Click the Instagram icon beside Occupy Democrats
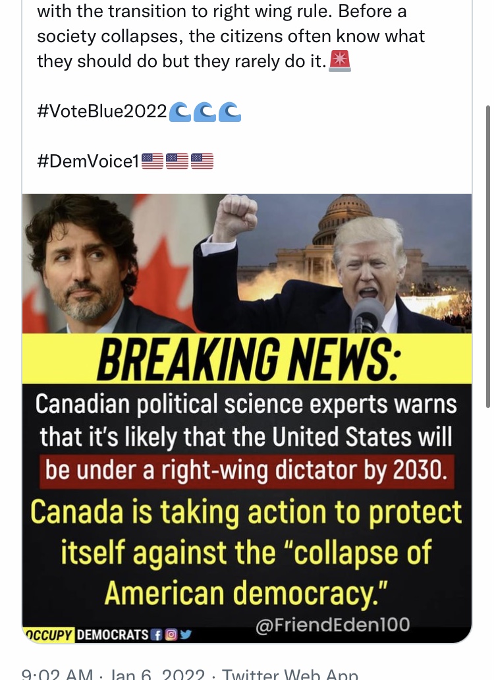The height and width of the screenshot is (680, 494). (x=172, y=635)
